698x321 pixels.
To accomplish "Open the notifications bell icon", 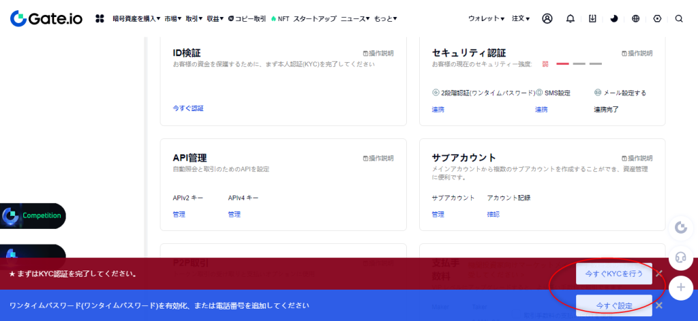I will [x=571, y=18].
